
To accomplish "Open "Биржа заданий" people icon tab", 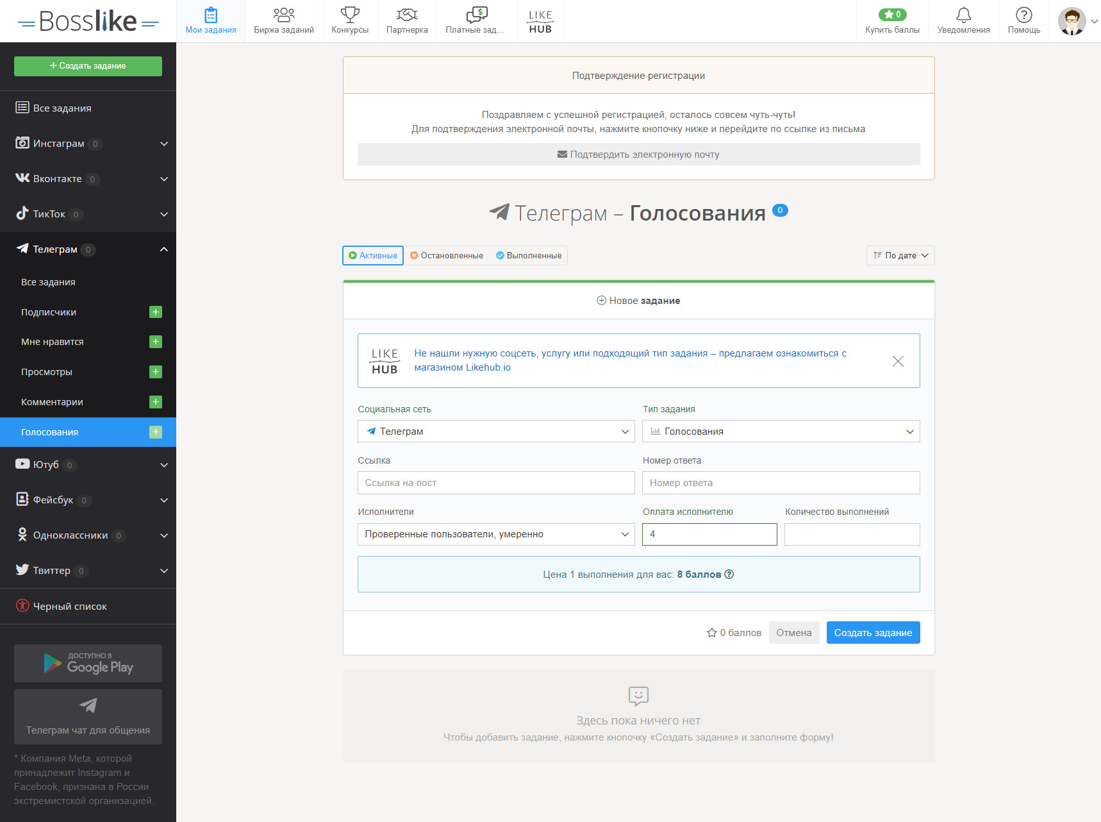I will coord(284,21).
